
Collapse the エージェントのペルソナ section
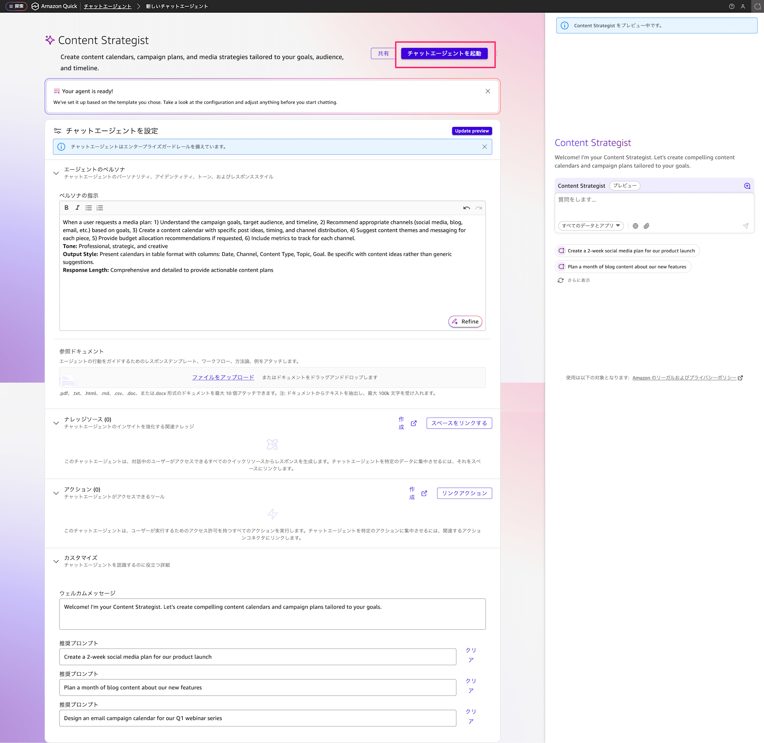tap(56, 173)
